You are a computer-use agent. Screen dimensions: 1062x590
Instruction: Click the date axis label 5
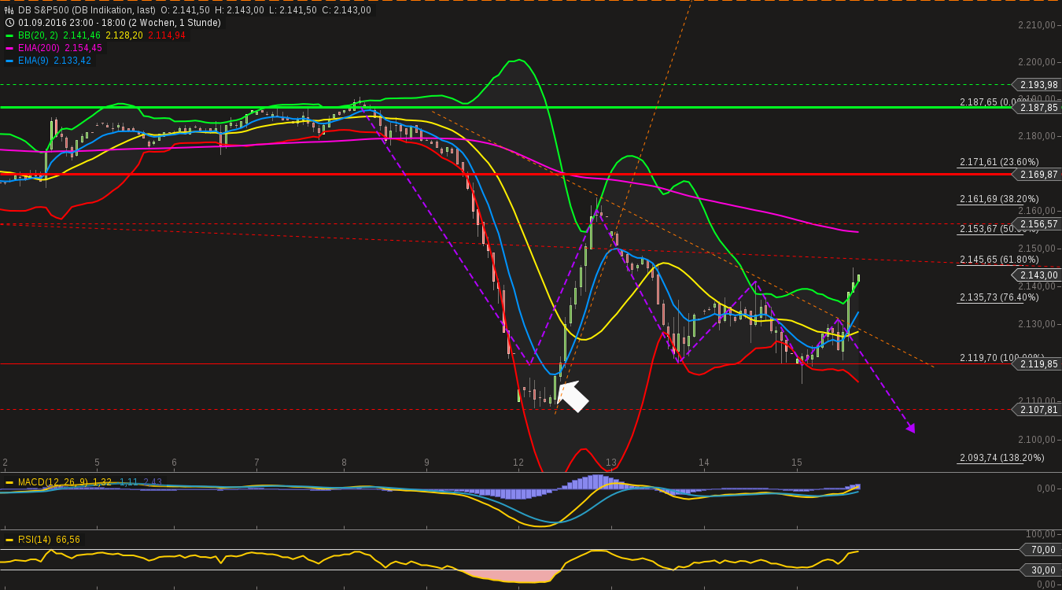97,463
